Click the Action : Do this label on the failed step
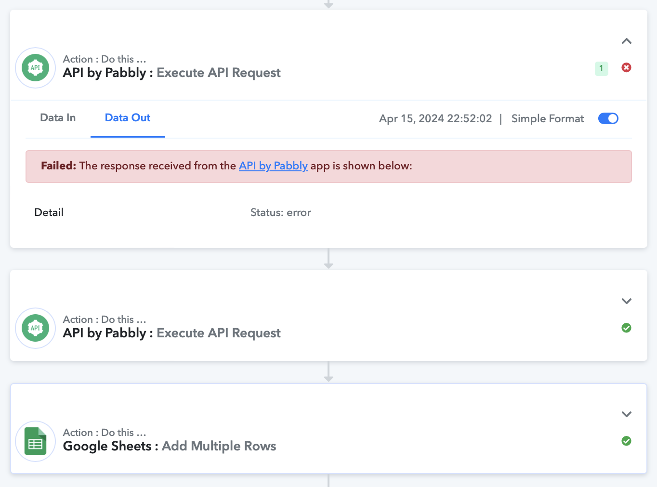Image resolution: width=657 pixels, height=487 pixels. 105,59
